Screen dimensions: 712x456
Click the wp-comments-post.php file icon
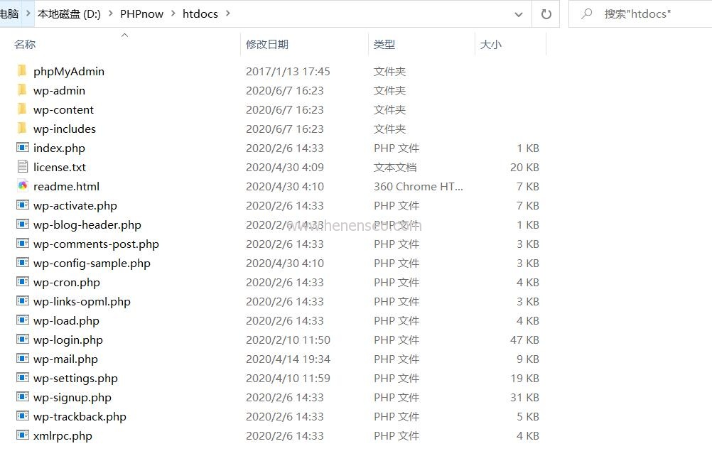point(23,244)
